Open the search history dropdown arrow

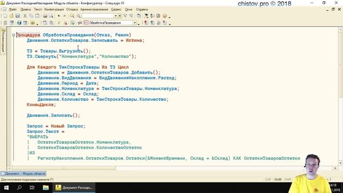click(x=116, y=16)
